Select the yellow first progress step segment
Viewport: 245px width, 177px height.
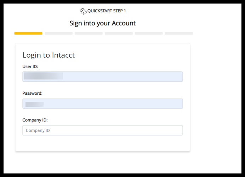coord(28,33)
